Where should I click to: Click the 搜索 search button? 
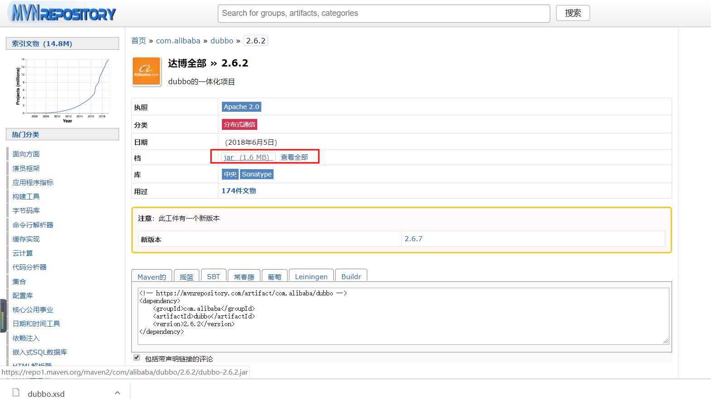pos(573,13)
